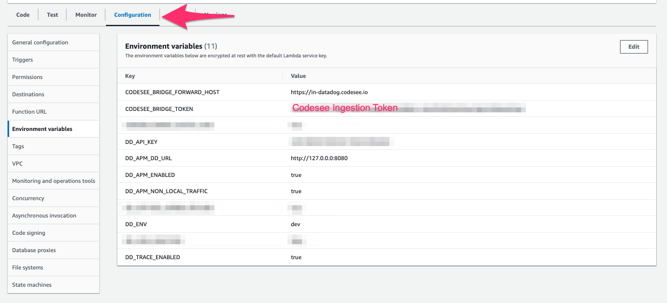
Task: Open VPC settings in sidebar
Action: coord(54,163)
